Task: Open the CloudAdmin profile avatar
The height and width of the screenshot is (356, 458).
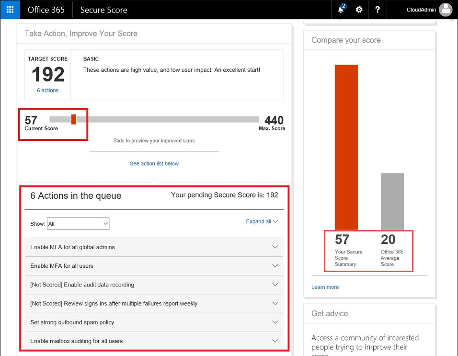Action: [446, 10]
